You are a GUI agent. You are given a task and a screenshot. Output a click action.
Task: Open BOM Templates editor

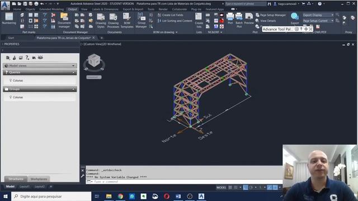click(x=127, y=20)
